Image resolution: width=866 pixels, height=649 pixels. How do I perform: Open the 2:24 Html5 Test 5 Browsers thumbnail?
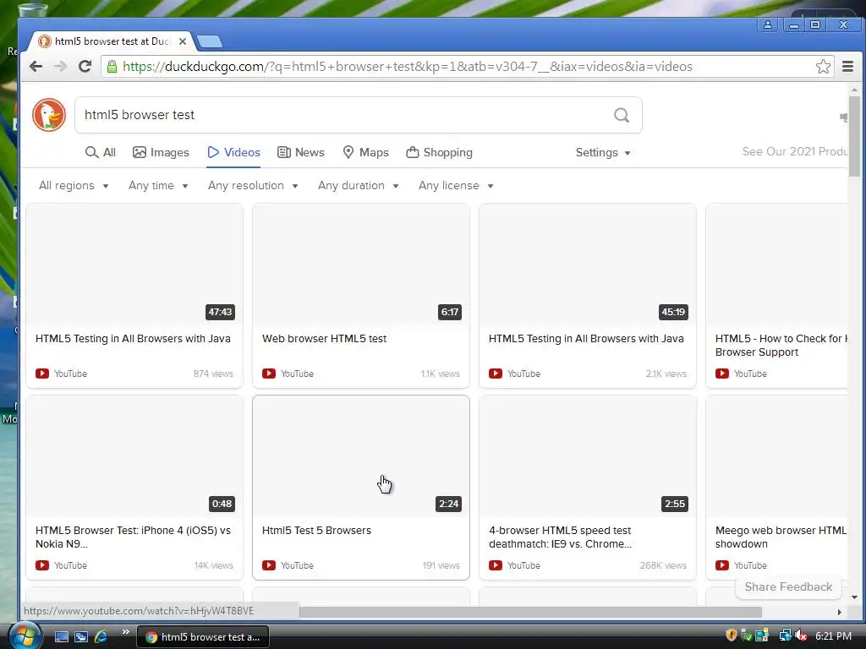[361, 456]
